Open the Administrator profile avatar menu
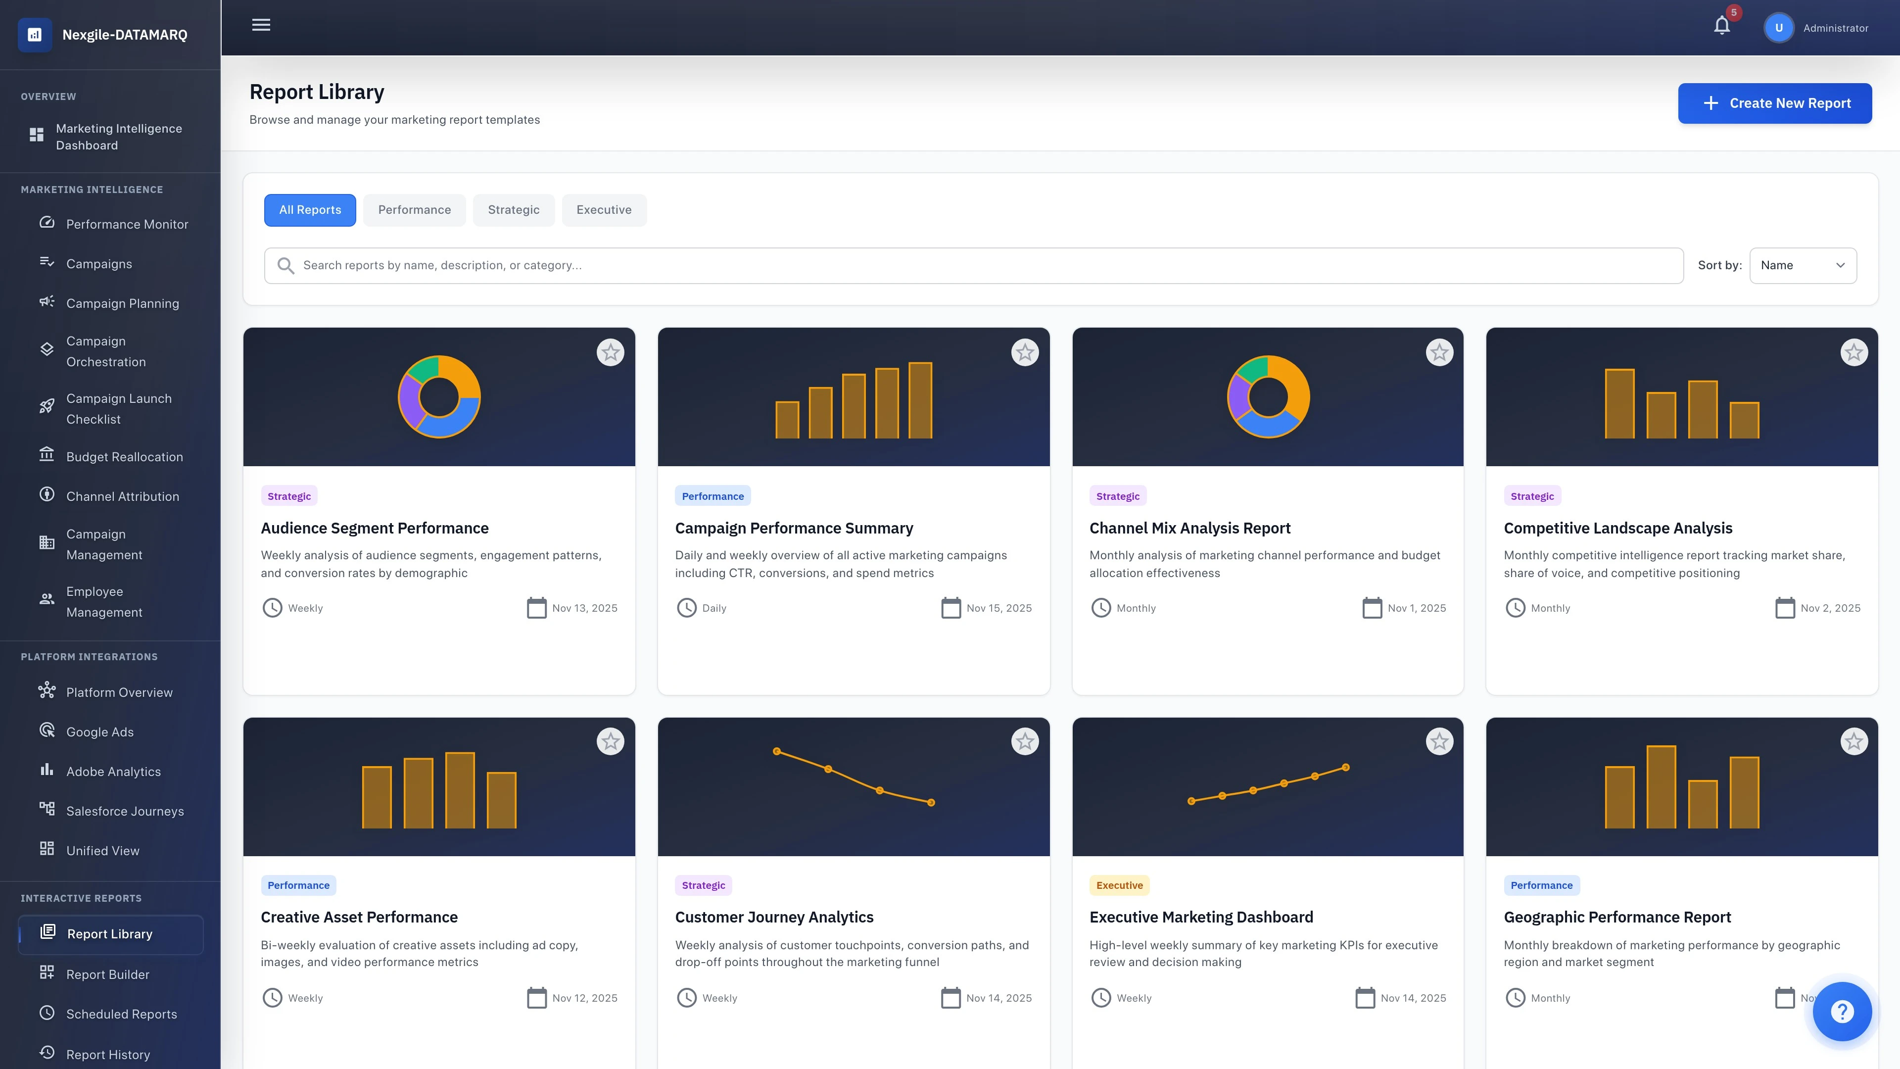Screen dimensions: 1900x1069 pyautogui.click(x=1778, y=27)
